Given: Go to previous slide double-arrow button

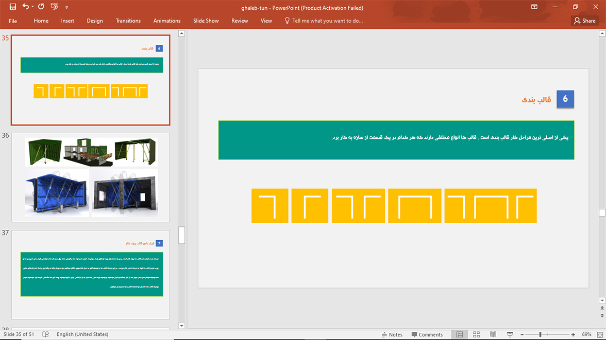Looking at the screenshot, I should pyautogui.click(x=602, y=308).
